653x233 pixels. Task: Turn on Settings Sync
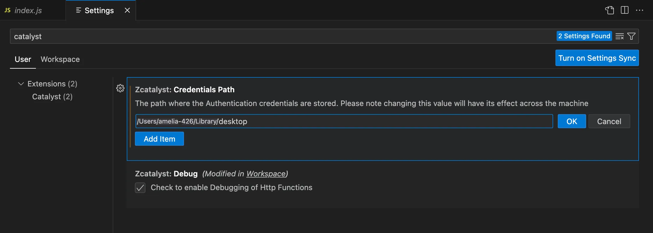(597, 58)
